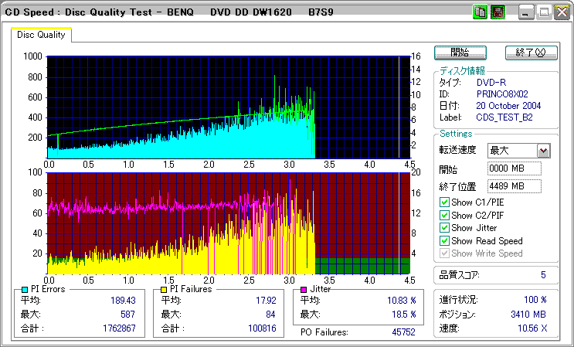Uncheck the Show C1/PIE checkbox

444,202
